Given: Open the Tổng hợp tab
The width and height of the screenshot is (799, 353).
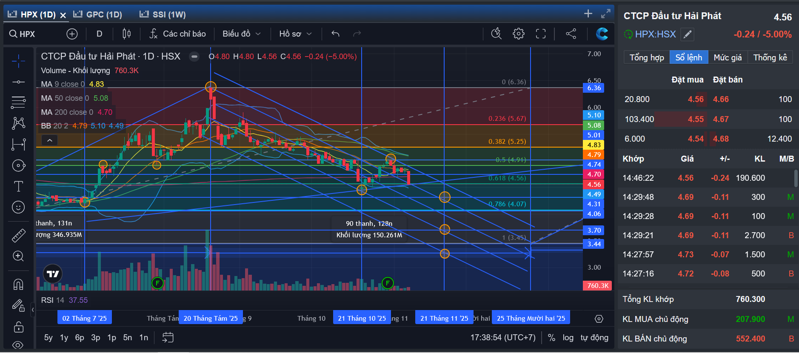Looking at the screenshot, I should coord(647,57).
